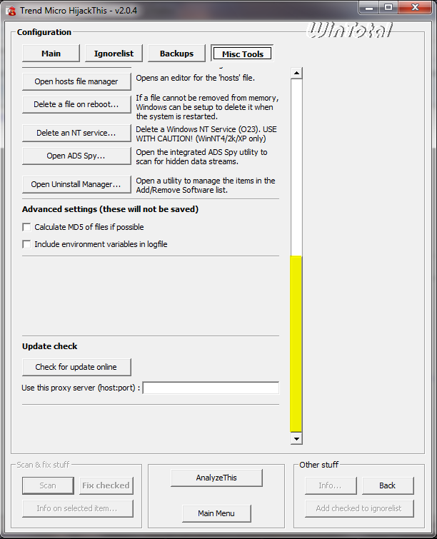
Task: Click Check for update online
Action: [76, 367]
